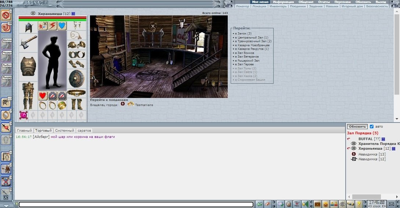Screen dimensions: 400x208
Task: Switch to the 'Главный' chat tab
Action: click(x=24, y=131)
